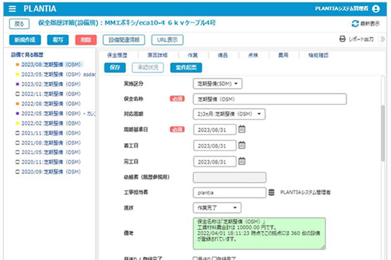Viewport: 391px width, 260px height.
Task: Switch to the 保全履歴 tab
Action: point(117,55)
